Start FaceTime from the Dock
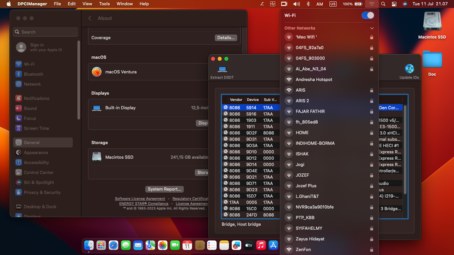 click(175, 245)
